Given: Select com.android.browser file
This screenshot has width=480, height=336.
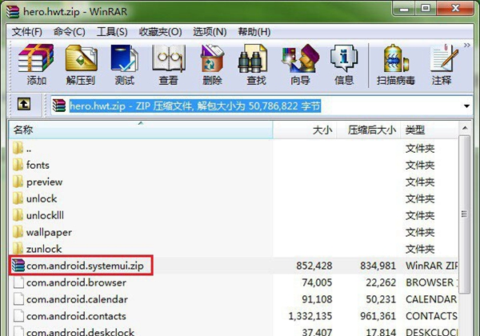Looking at the screenshot, I should 234,282.
